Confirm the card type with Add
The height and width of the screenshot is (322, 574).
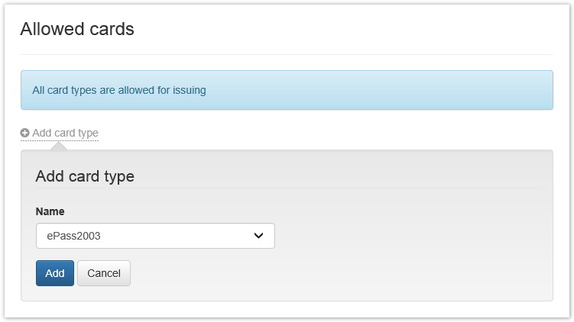tap(55, 273)
